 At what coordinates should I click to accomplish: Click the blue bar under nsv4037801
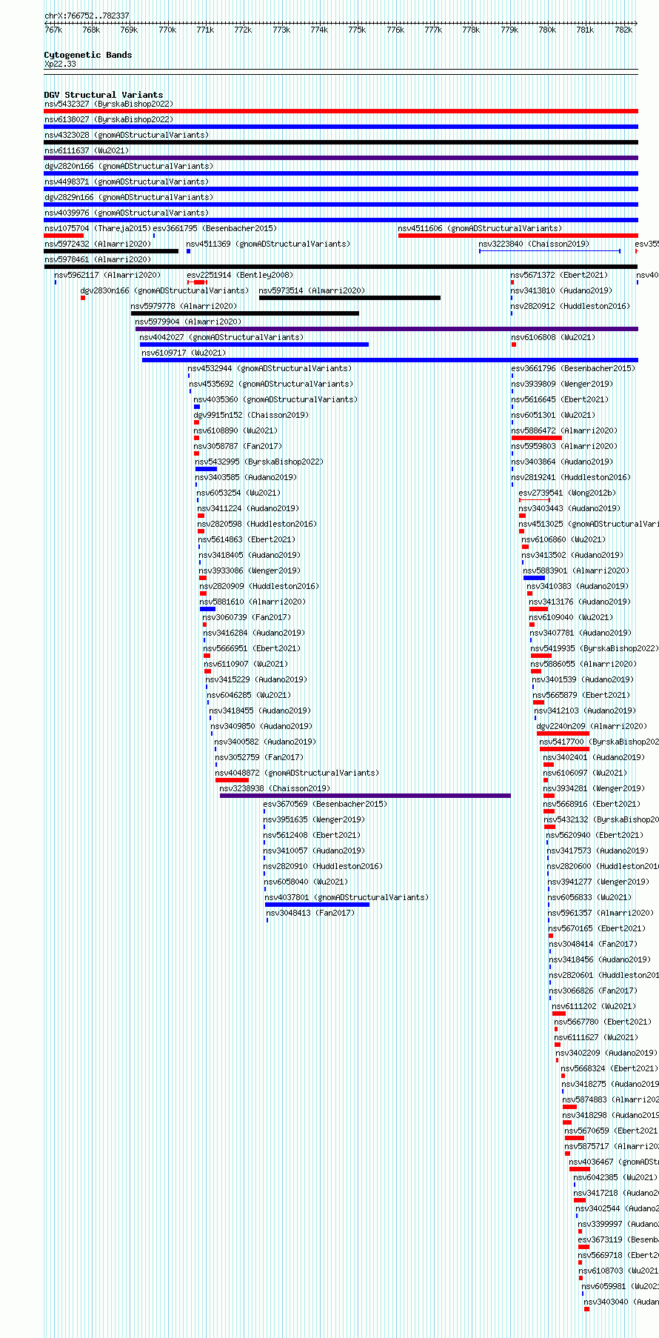317,905
